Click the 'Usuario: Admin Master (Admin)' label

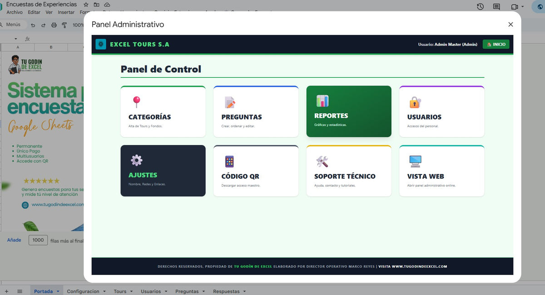coord(447,45)
